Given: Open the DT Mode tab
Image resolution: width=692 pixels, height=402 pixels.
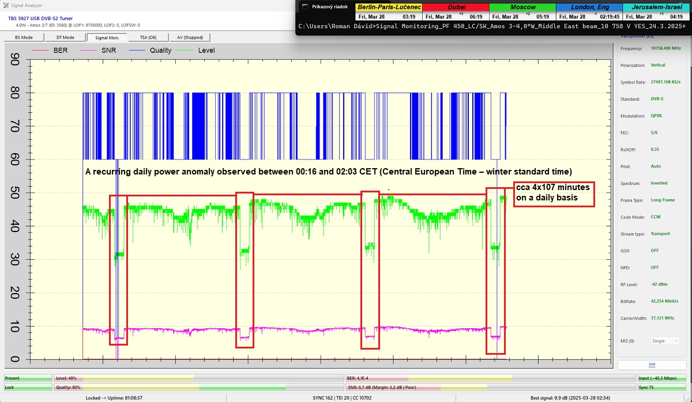Looking at the screenshot, I should (x=65, y=37).
